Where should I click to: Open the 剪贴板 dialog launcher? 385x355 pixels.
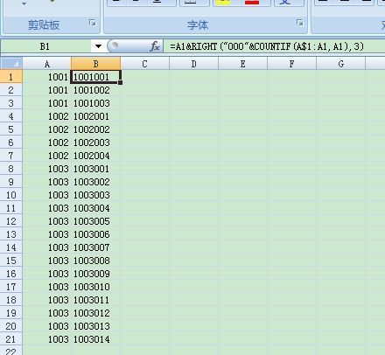point(93,23)
